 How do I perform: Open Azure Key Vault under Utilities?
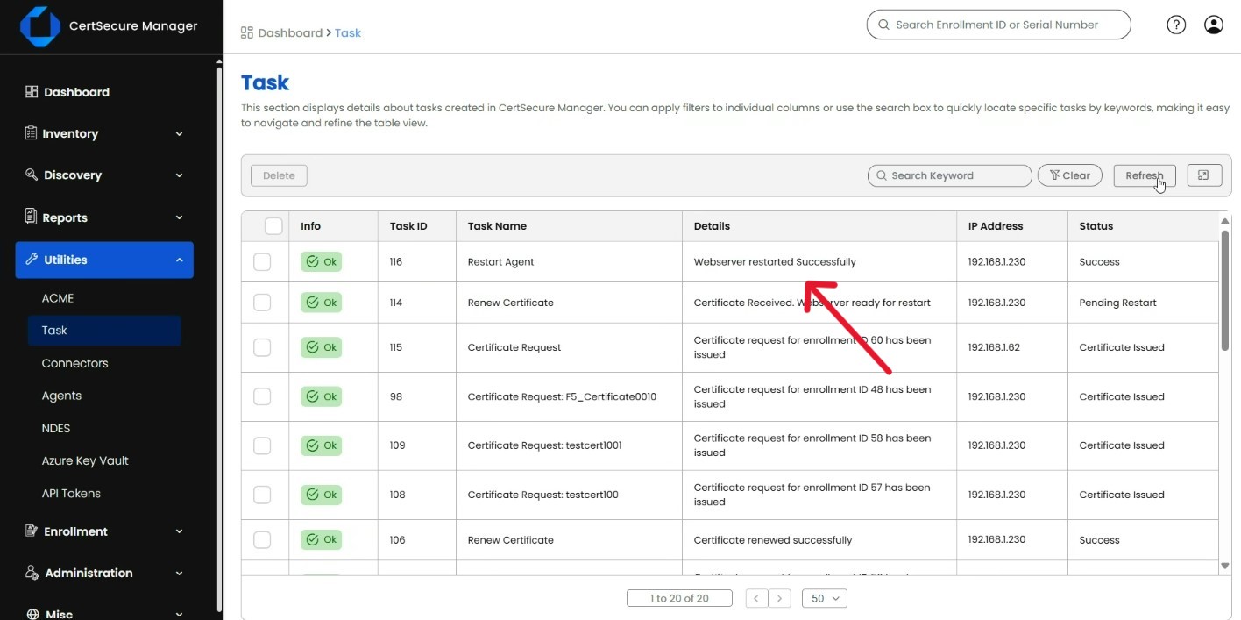pyautogui.click(x=85, y=460)
